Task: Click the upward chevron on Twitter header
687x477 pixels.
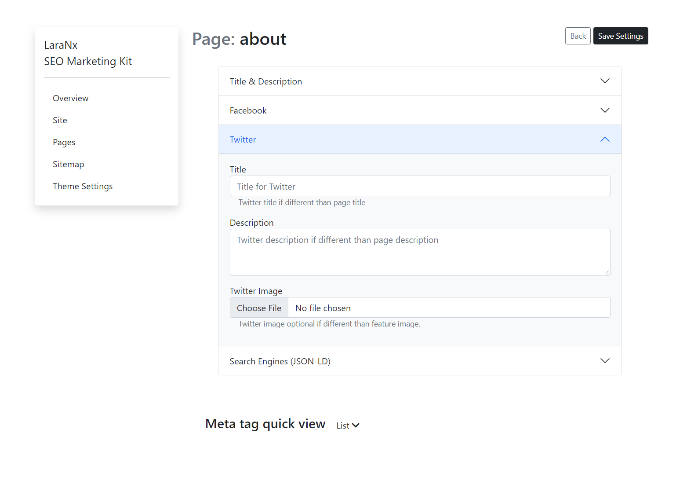Action: (x=605, y=139)
